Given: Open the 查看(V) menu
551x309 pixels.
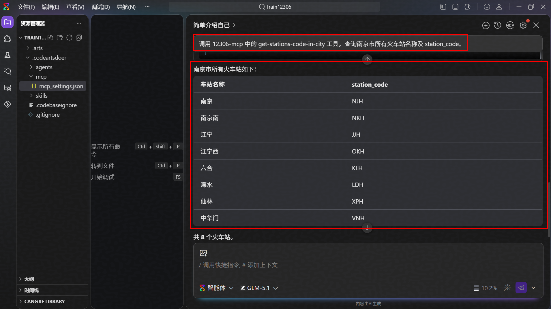Looking at the screenshot, I should (x=75, y=7).
